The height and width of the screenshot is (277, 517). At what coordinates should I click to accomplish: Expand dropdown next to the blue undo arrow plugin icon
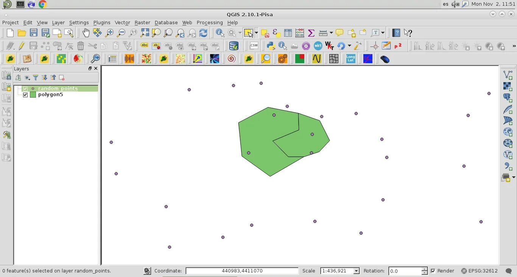click(349, 46)
